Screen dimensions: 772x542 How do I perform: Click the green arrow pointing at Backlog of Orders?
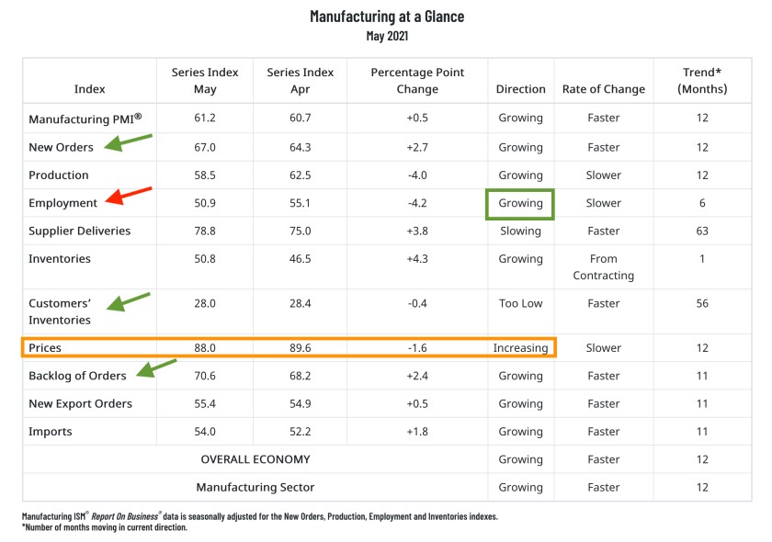tap(154, 368)
